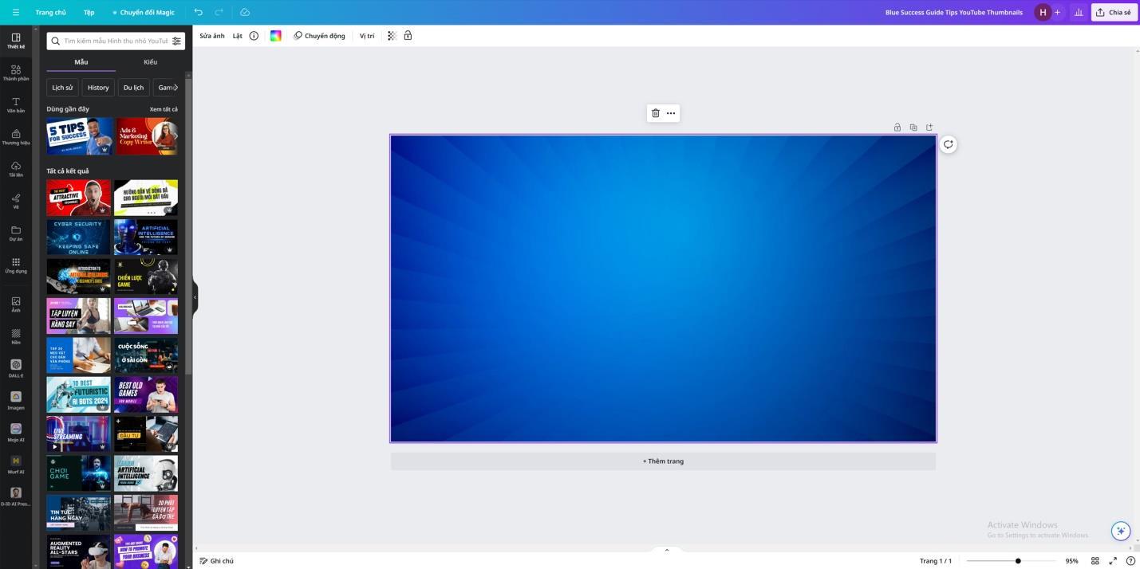Viewport: 1140px width, 569px height.
Task: Click the duplicate page icon above canvas
Action: (x=913, y=128)
